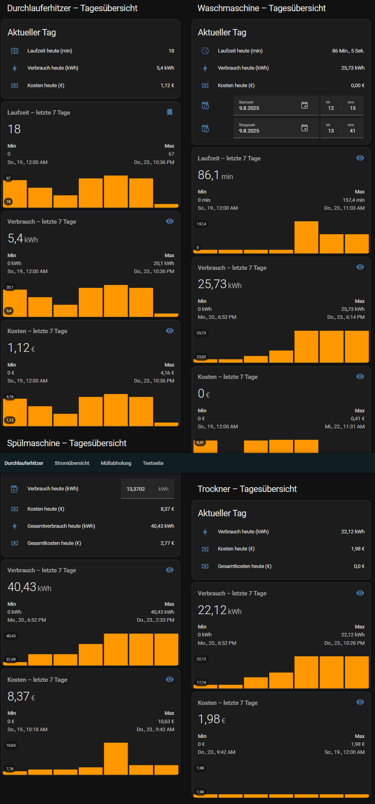Click the tallest bar in Spülmaschine Kosten chart
Viewport: 375px width, 804px height.
(116, 758)
